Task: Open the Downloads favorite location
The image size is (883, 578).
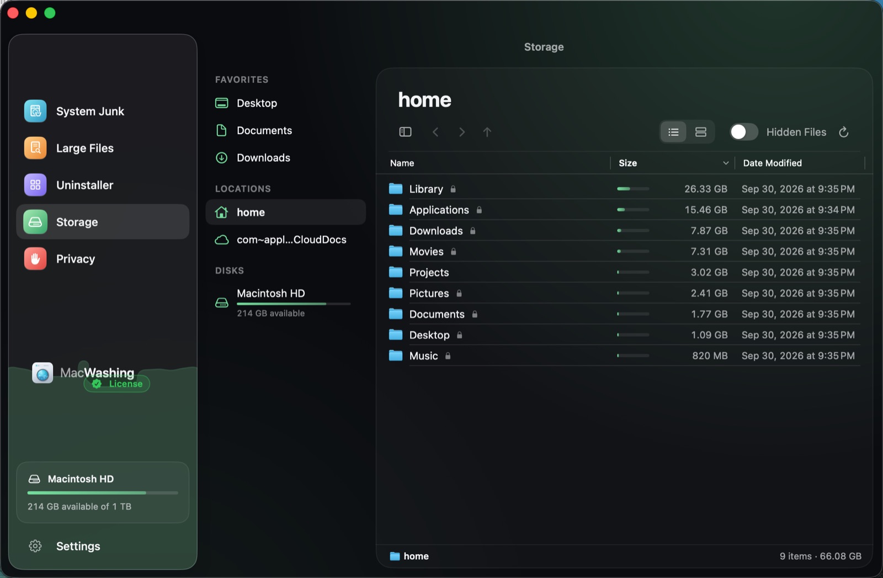Action: point(285,158)
